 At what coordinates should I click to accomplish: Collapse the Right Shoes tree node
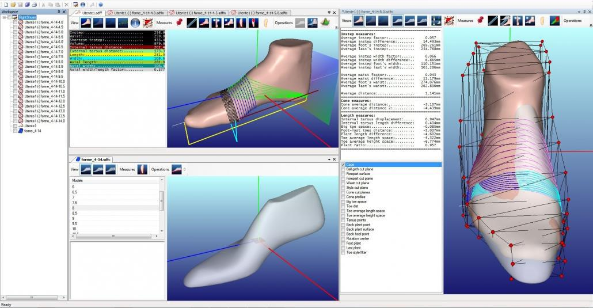click(x=5, y=17)
